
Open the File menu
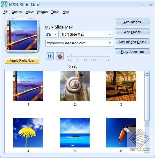[x=6, y=12]
